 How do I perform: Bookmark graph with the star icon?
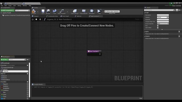coord(33,20)
